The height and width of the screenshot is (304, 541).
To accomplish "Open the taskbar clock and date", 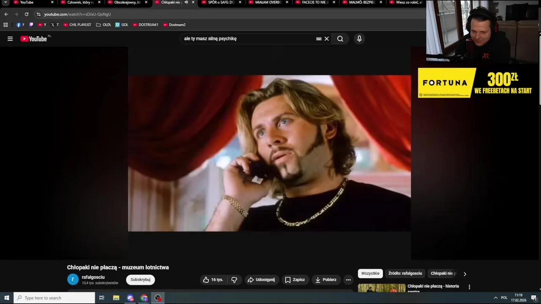I will (x=519, y=298).
